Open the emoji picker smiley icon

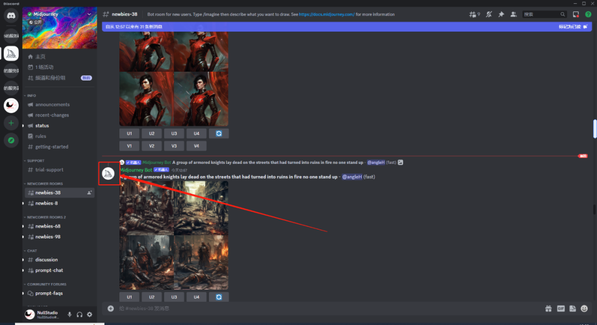click(584, 308)
